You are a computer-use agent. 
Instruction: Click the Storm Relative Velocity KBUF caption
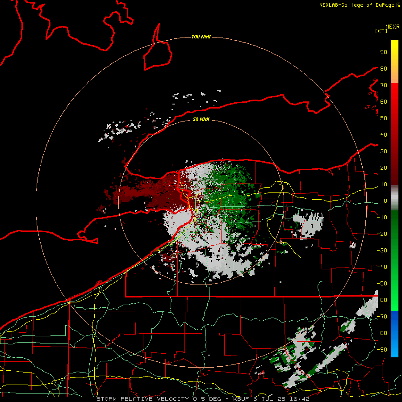[203, 399]
